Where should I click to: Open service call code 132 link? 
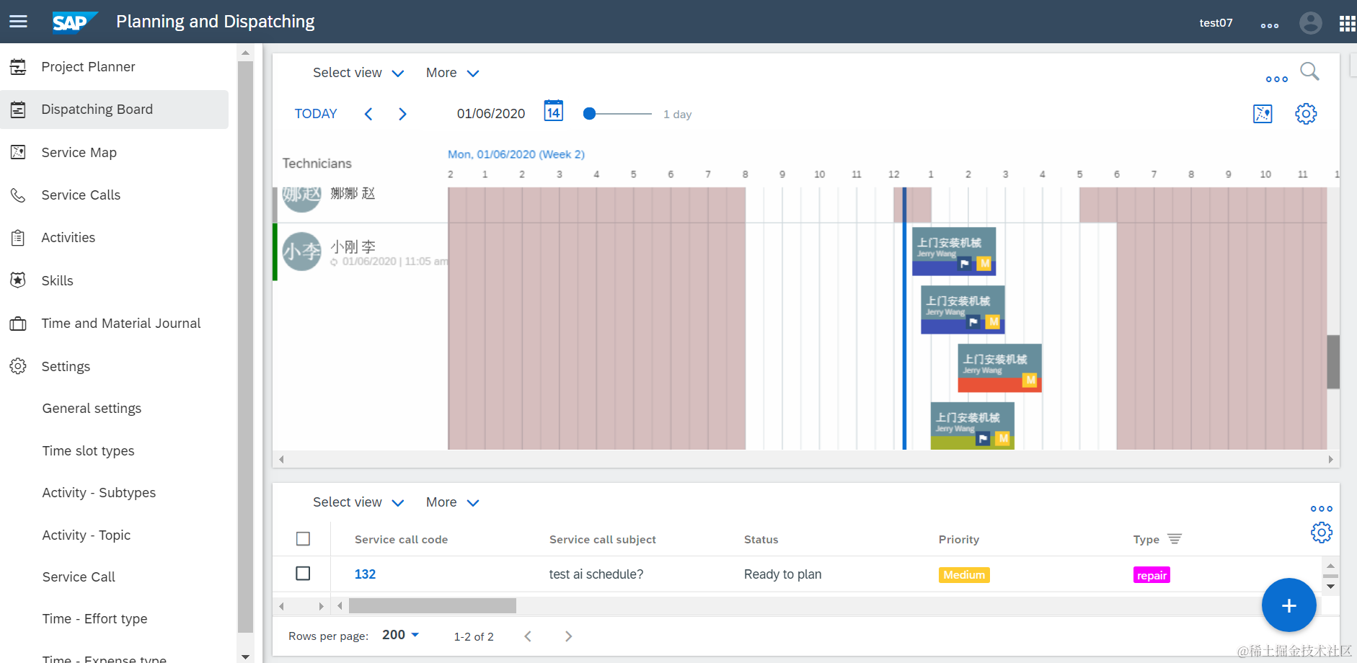[365, 574]
